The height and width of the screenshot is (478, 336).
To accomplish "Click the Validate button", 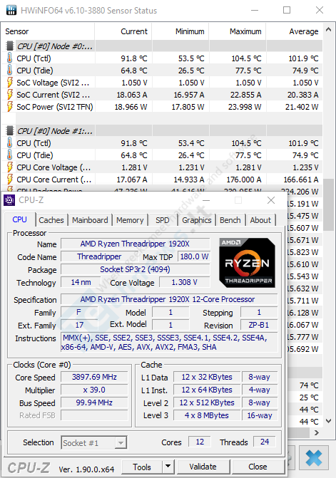I will 203,467.
